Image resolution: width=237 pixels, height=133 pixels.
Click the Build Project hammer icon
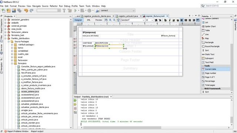point(64,11)
